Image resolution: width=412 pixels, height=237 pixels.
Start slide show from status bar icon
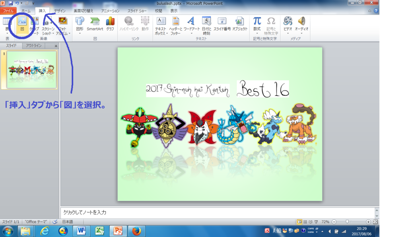pos(316,222)
